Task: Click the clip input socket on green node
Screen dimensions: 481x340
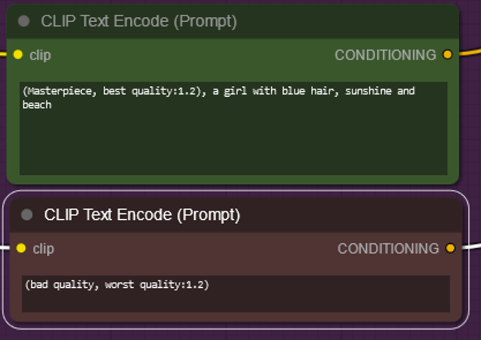Action: pos(18,55)
